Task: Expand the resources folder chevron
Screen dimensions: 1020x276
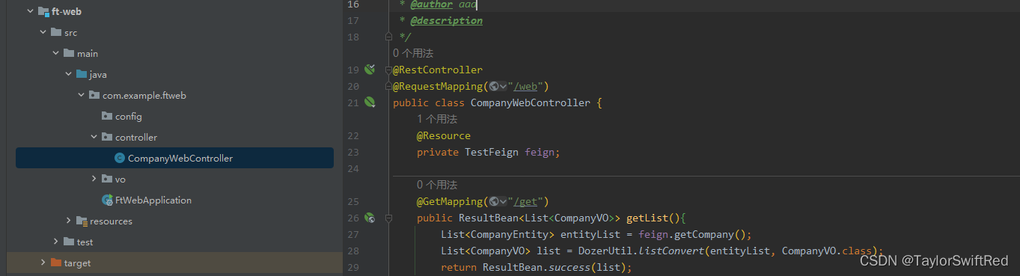Action: pos(68,221)
